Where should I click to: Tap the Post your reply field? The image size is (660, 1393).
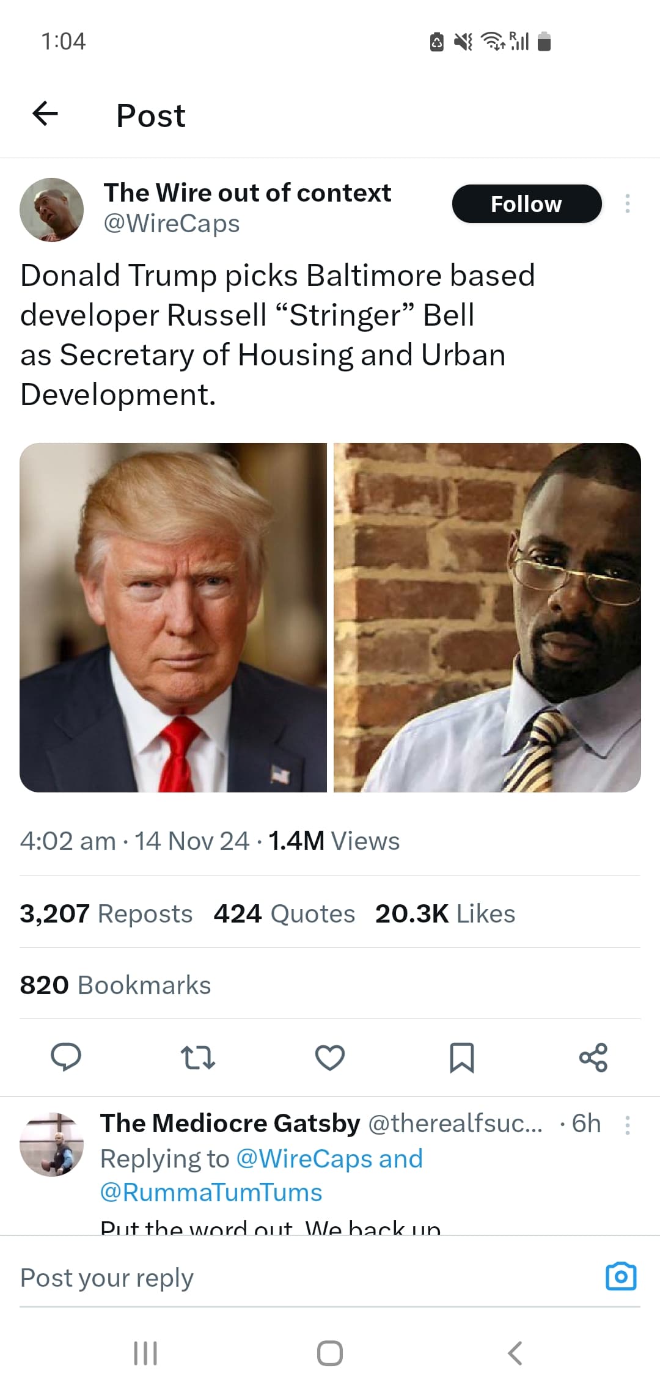pos(306,1278)
